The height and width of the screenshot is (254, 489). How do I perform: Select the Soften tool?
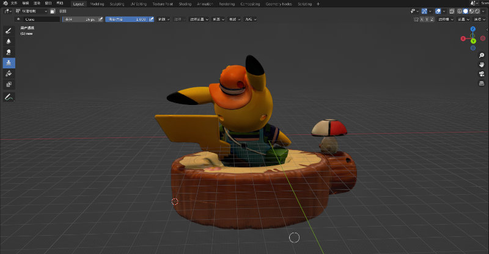9,41
